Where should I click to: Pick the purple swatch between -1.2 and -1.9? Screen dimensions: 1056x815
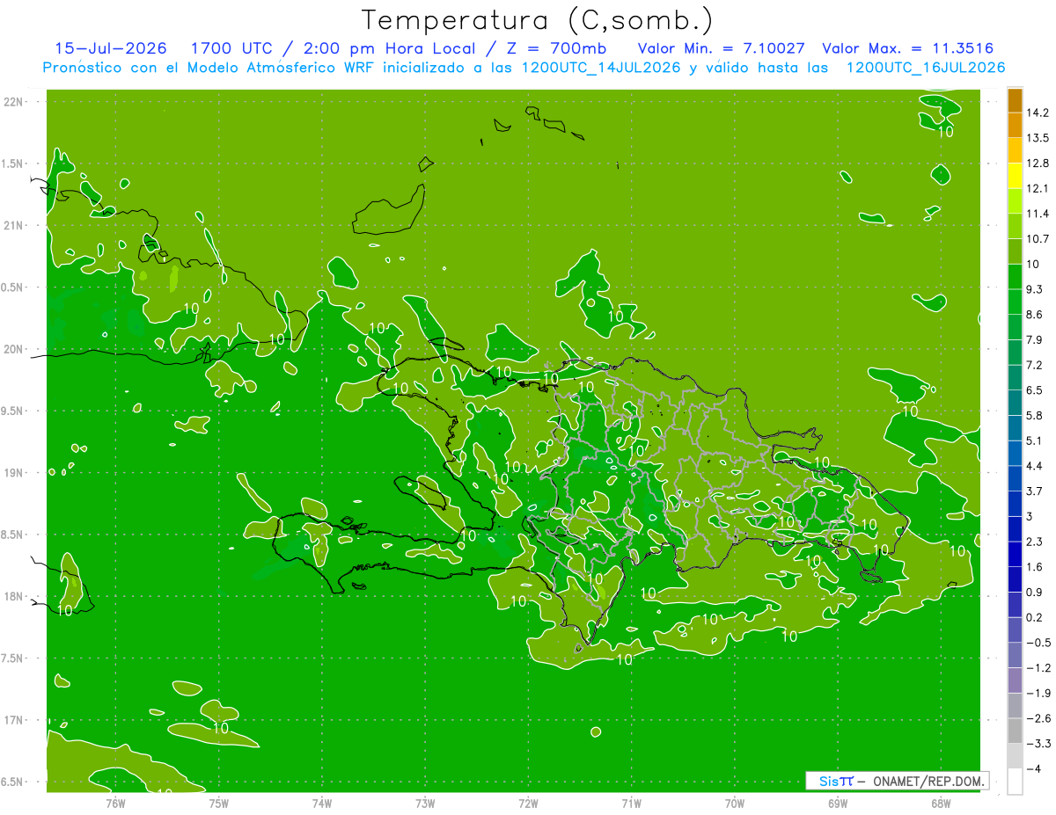[1015, 680]
